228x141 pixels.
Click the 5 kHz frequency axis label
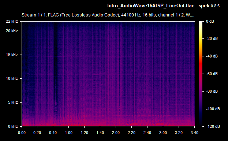[13, 102]
